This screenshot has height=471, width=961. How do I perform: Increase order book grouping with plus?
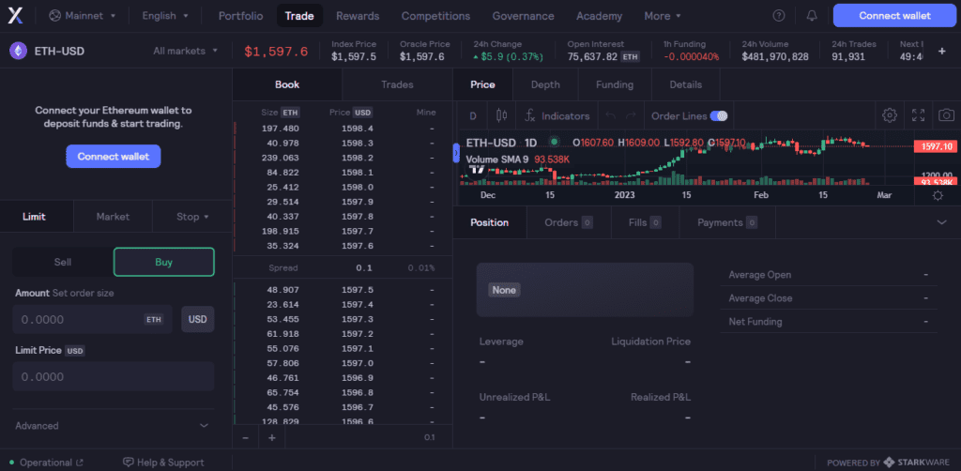pos(273,438)
